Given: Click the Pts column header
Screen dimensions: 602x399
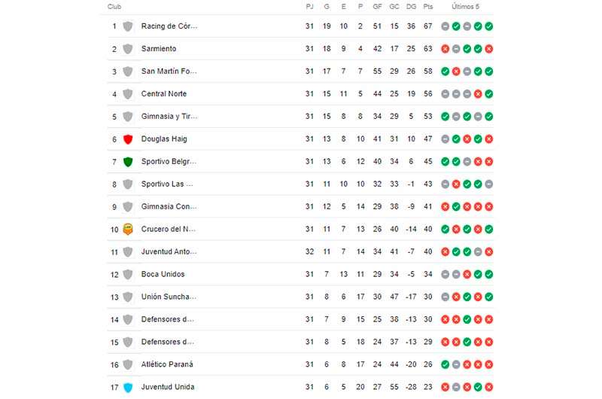Looking at the screenshot, I should click(428, 7).
